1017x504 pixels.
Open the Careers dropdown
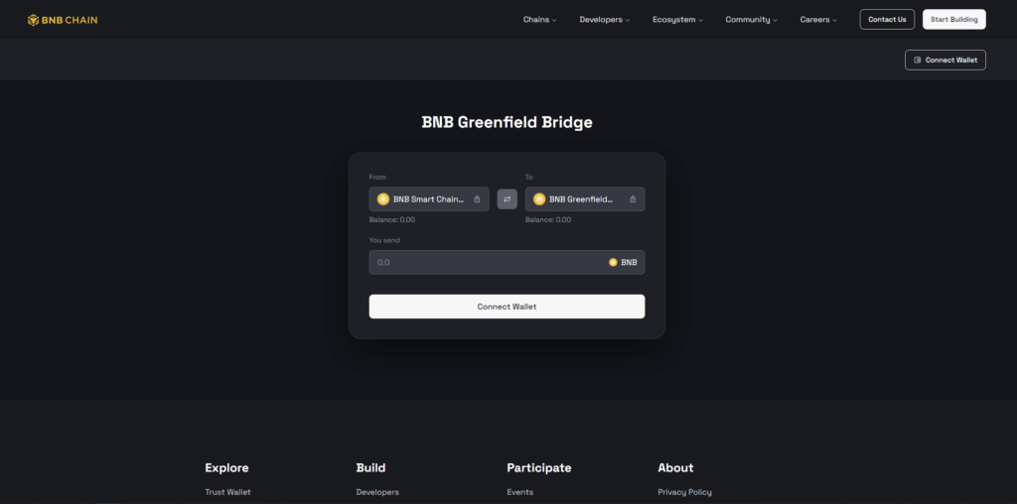tap(818, 20)
